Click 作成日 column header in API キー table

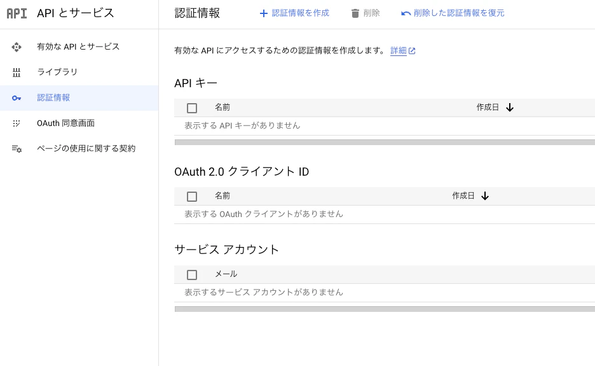coord(488,108)
